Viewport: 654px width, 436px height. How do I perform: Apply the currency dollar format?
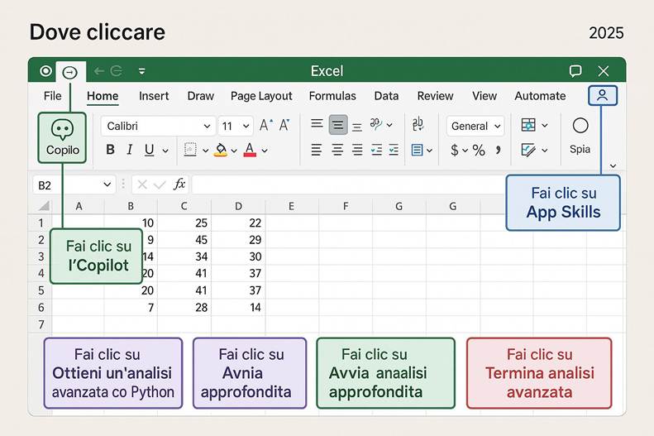pyautogui.click(x=455, y=151)
